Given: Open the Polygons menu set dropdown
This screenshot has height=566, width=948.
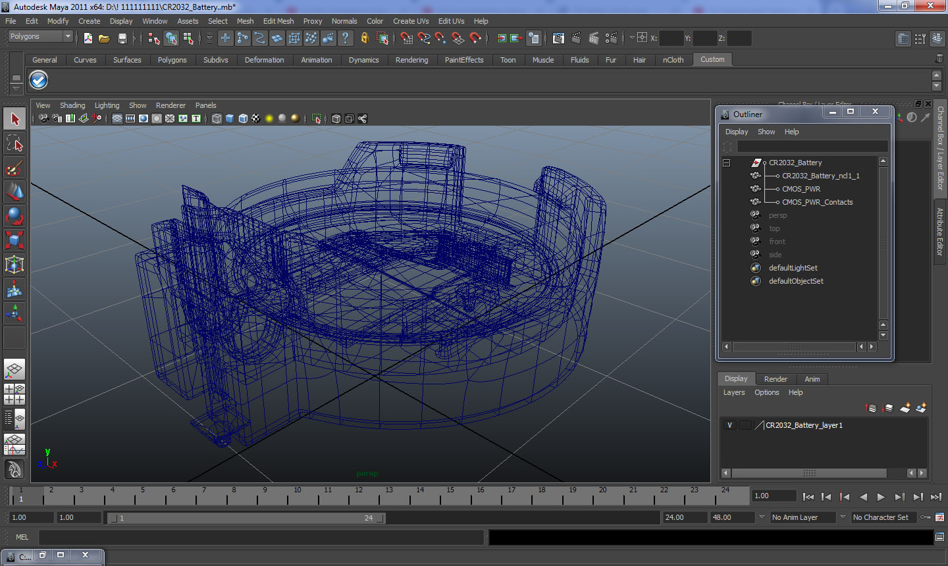Looking at the screenshot, I should (39, 37).
